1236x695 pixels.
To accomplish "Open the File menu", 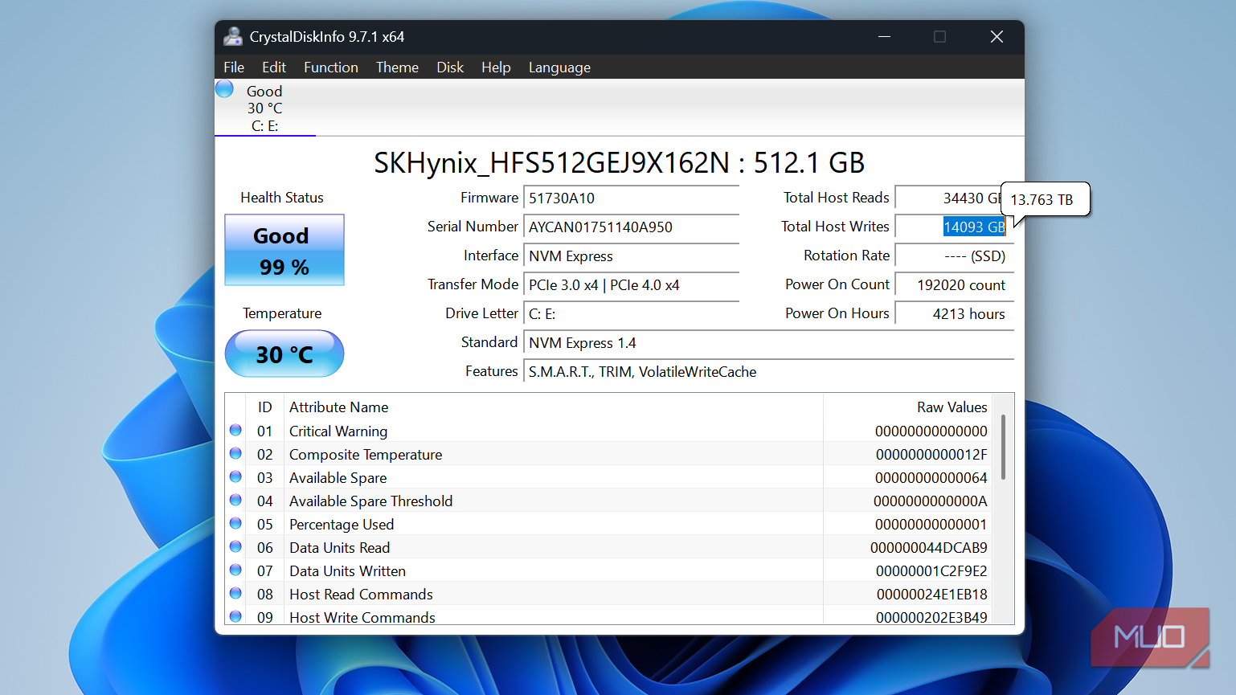I will (234, 67).
